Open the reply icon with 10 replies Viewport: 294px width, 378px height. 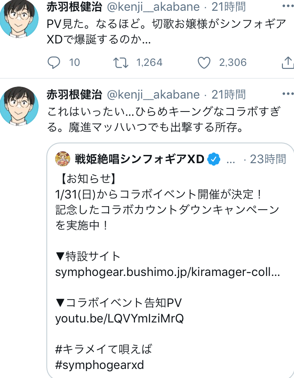point(54,63)
